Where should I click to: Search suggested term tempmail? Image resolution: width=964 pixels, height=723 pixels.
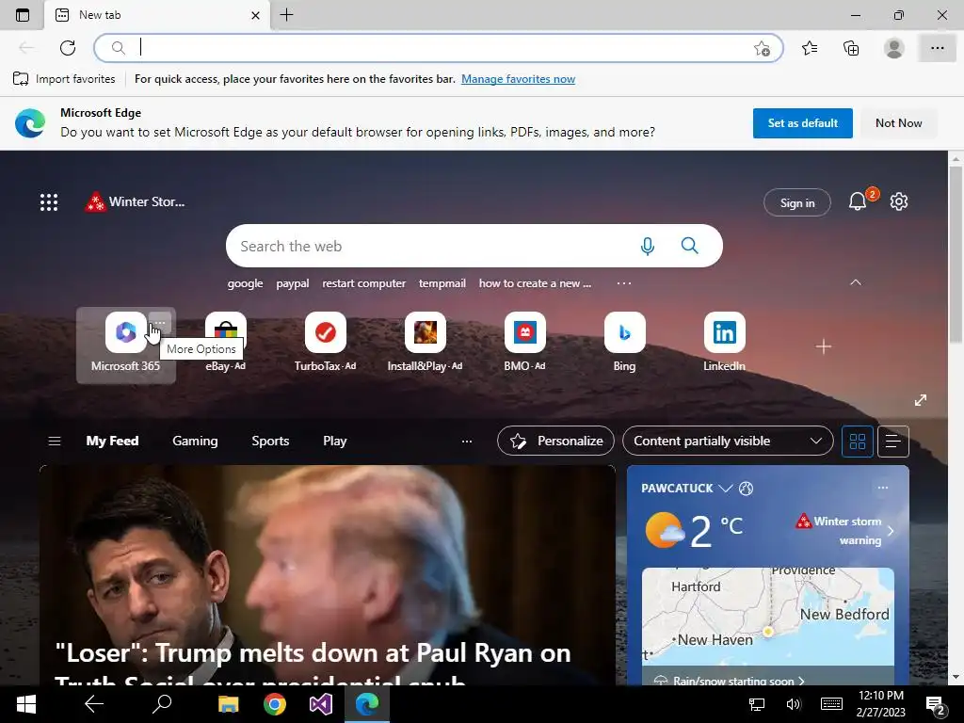click(442, 283)
